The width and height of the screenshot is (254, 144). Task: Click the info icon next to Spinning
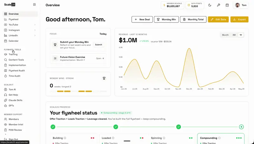click(x=164, y=138)
